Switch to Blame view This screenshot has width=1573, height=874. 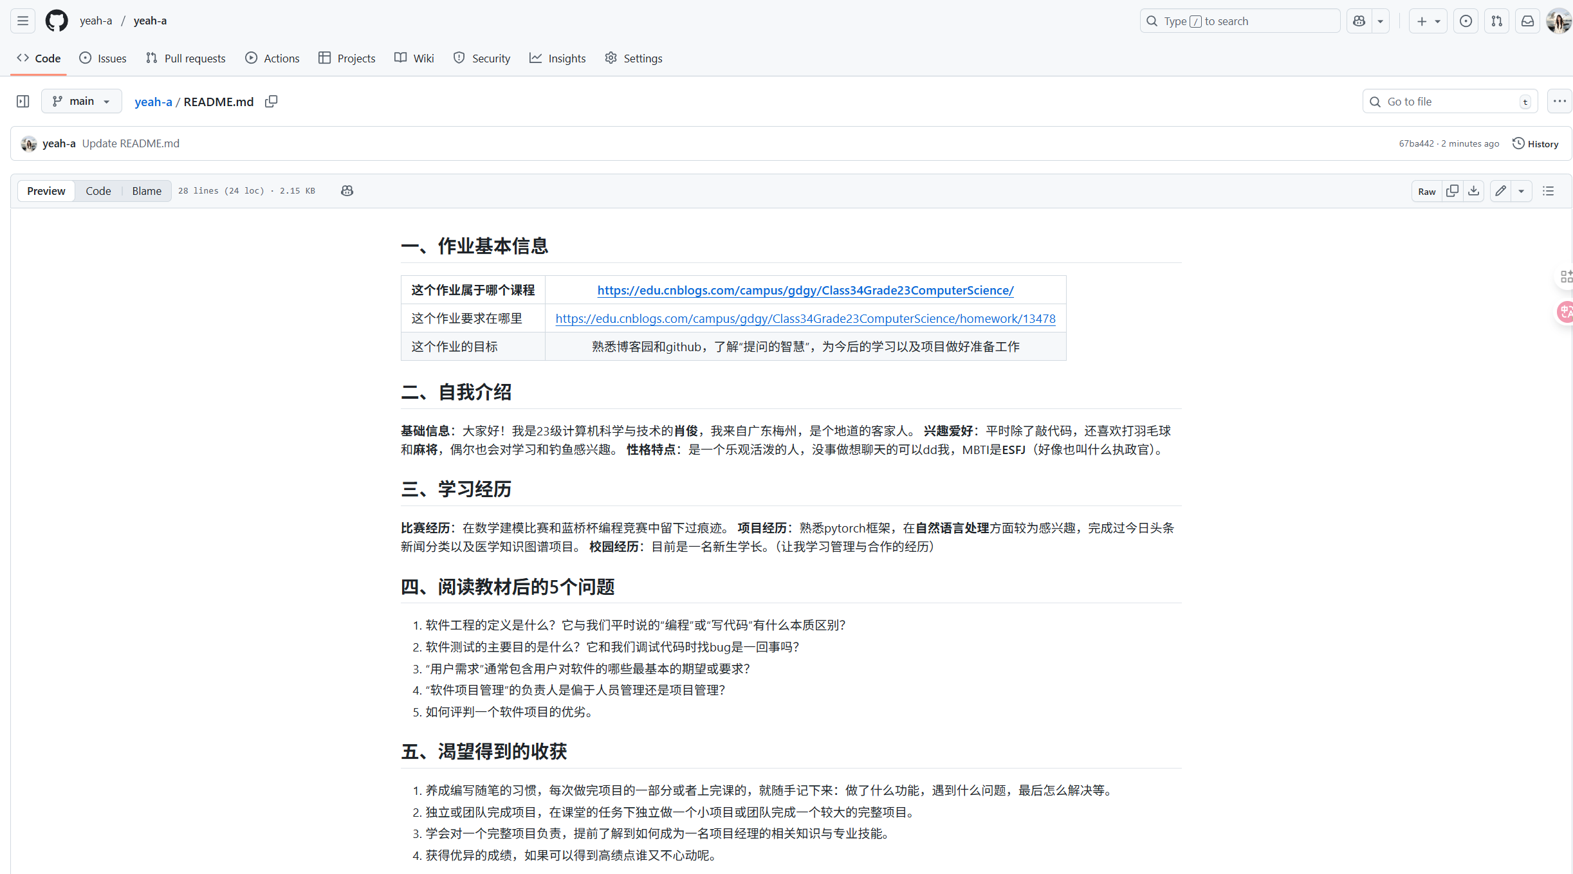point(147,191)
